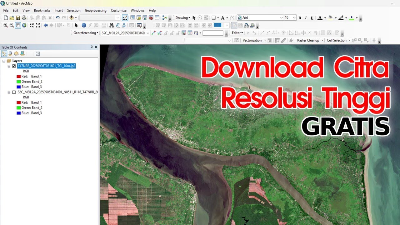Select the Zoom In tool
The width and height of the screenshot is (400, 225).
tap(6, 25)
